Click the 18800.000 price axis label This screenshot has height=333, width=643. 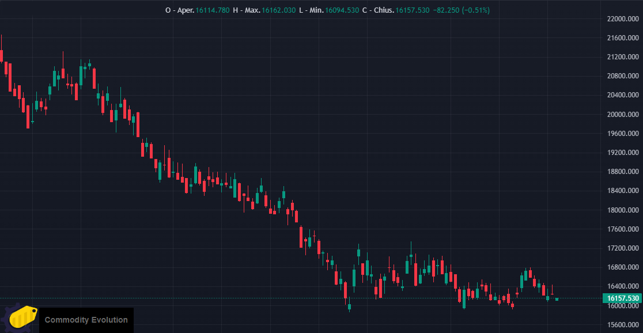point(622,172)
